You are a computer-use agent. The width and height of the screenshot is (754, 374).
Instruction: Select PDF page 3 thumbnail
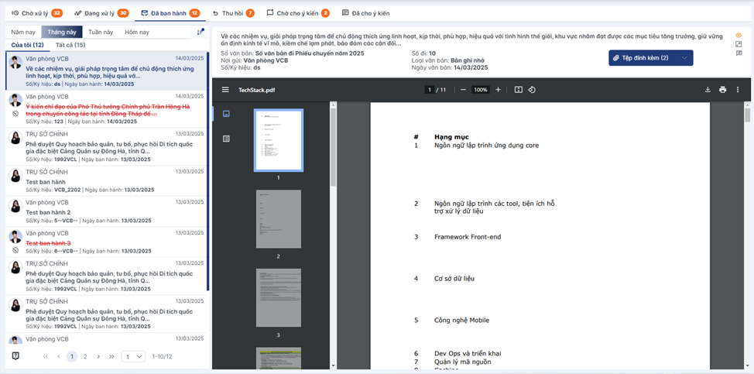(x=279, y=298)
